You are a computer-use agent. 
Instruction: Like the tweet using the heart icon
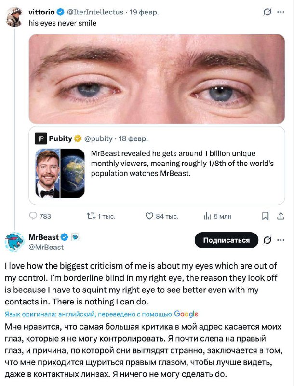click(149, 216)
